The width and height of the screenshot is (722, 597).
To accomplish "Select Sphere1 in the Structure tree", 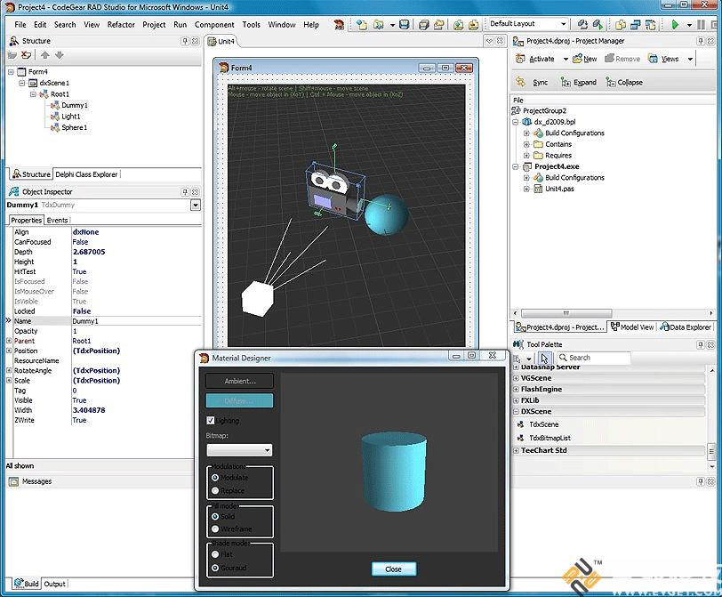I will (74, 127).
